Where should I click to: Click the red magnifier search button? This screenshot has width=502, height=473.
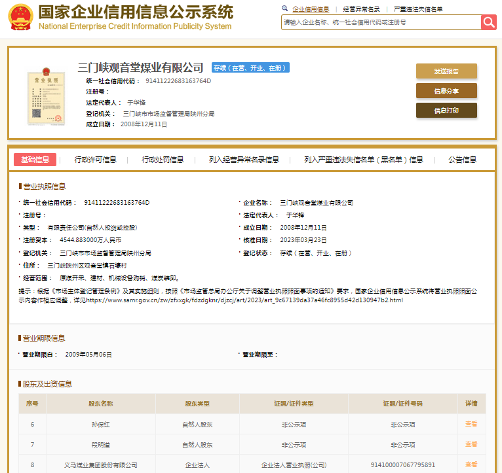coord(489,22)
